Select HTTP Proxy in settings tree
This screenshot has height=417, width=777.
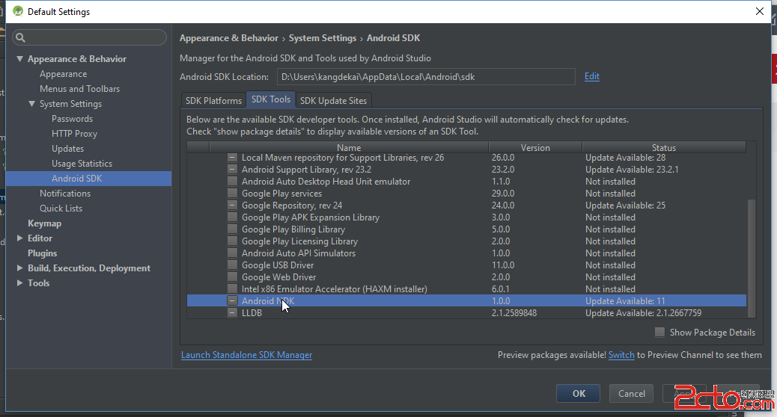74,134
